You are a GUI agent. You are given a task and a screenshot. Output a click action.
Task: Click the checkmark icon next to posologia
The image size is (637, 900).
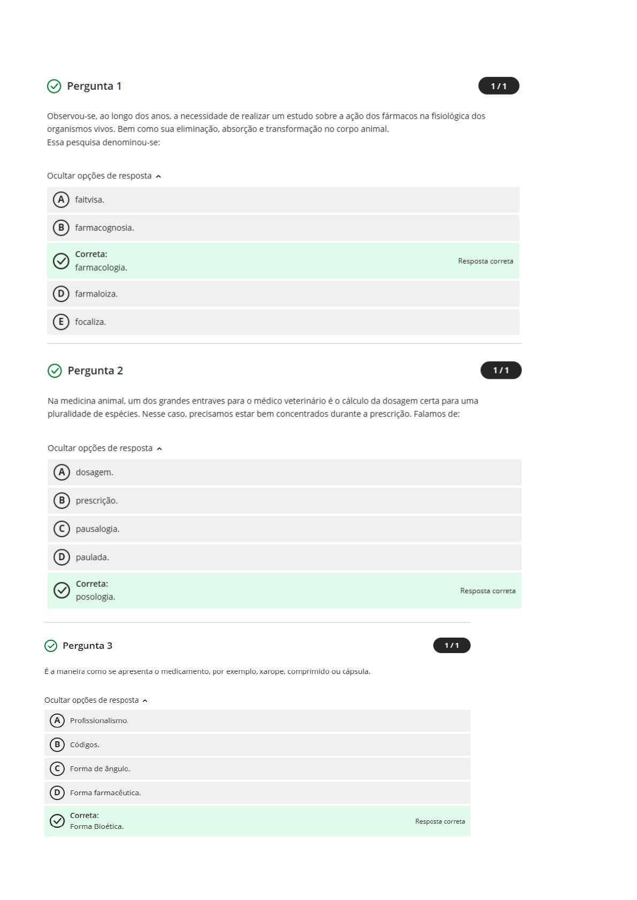(x=62, y=590)
